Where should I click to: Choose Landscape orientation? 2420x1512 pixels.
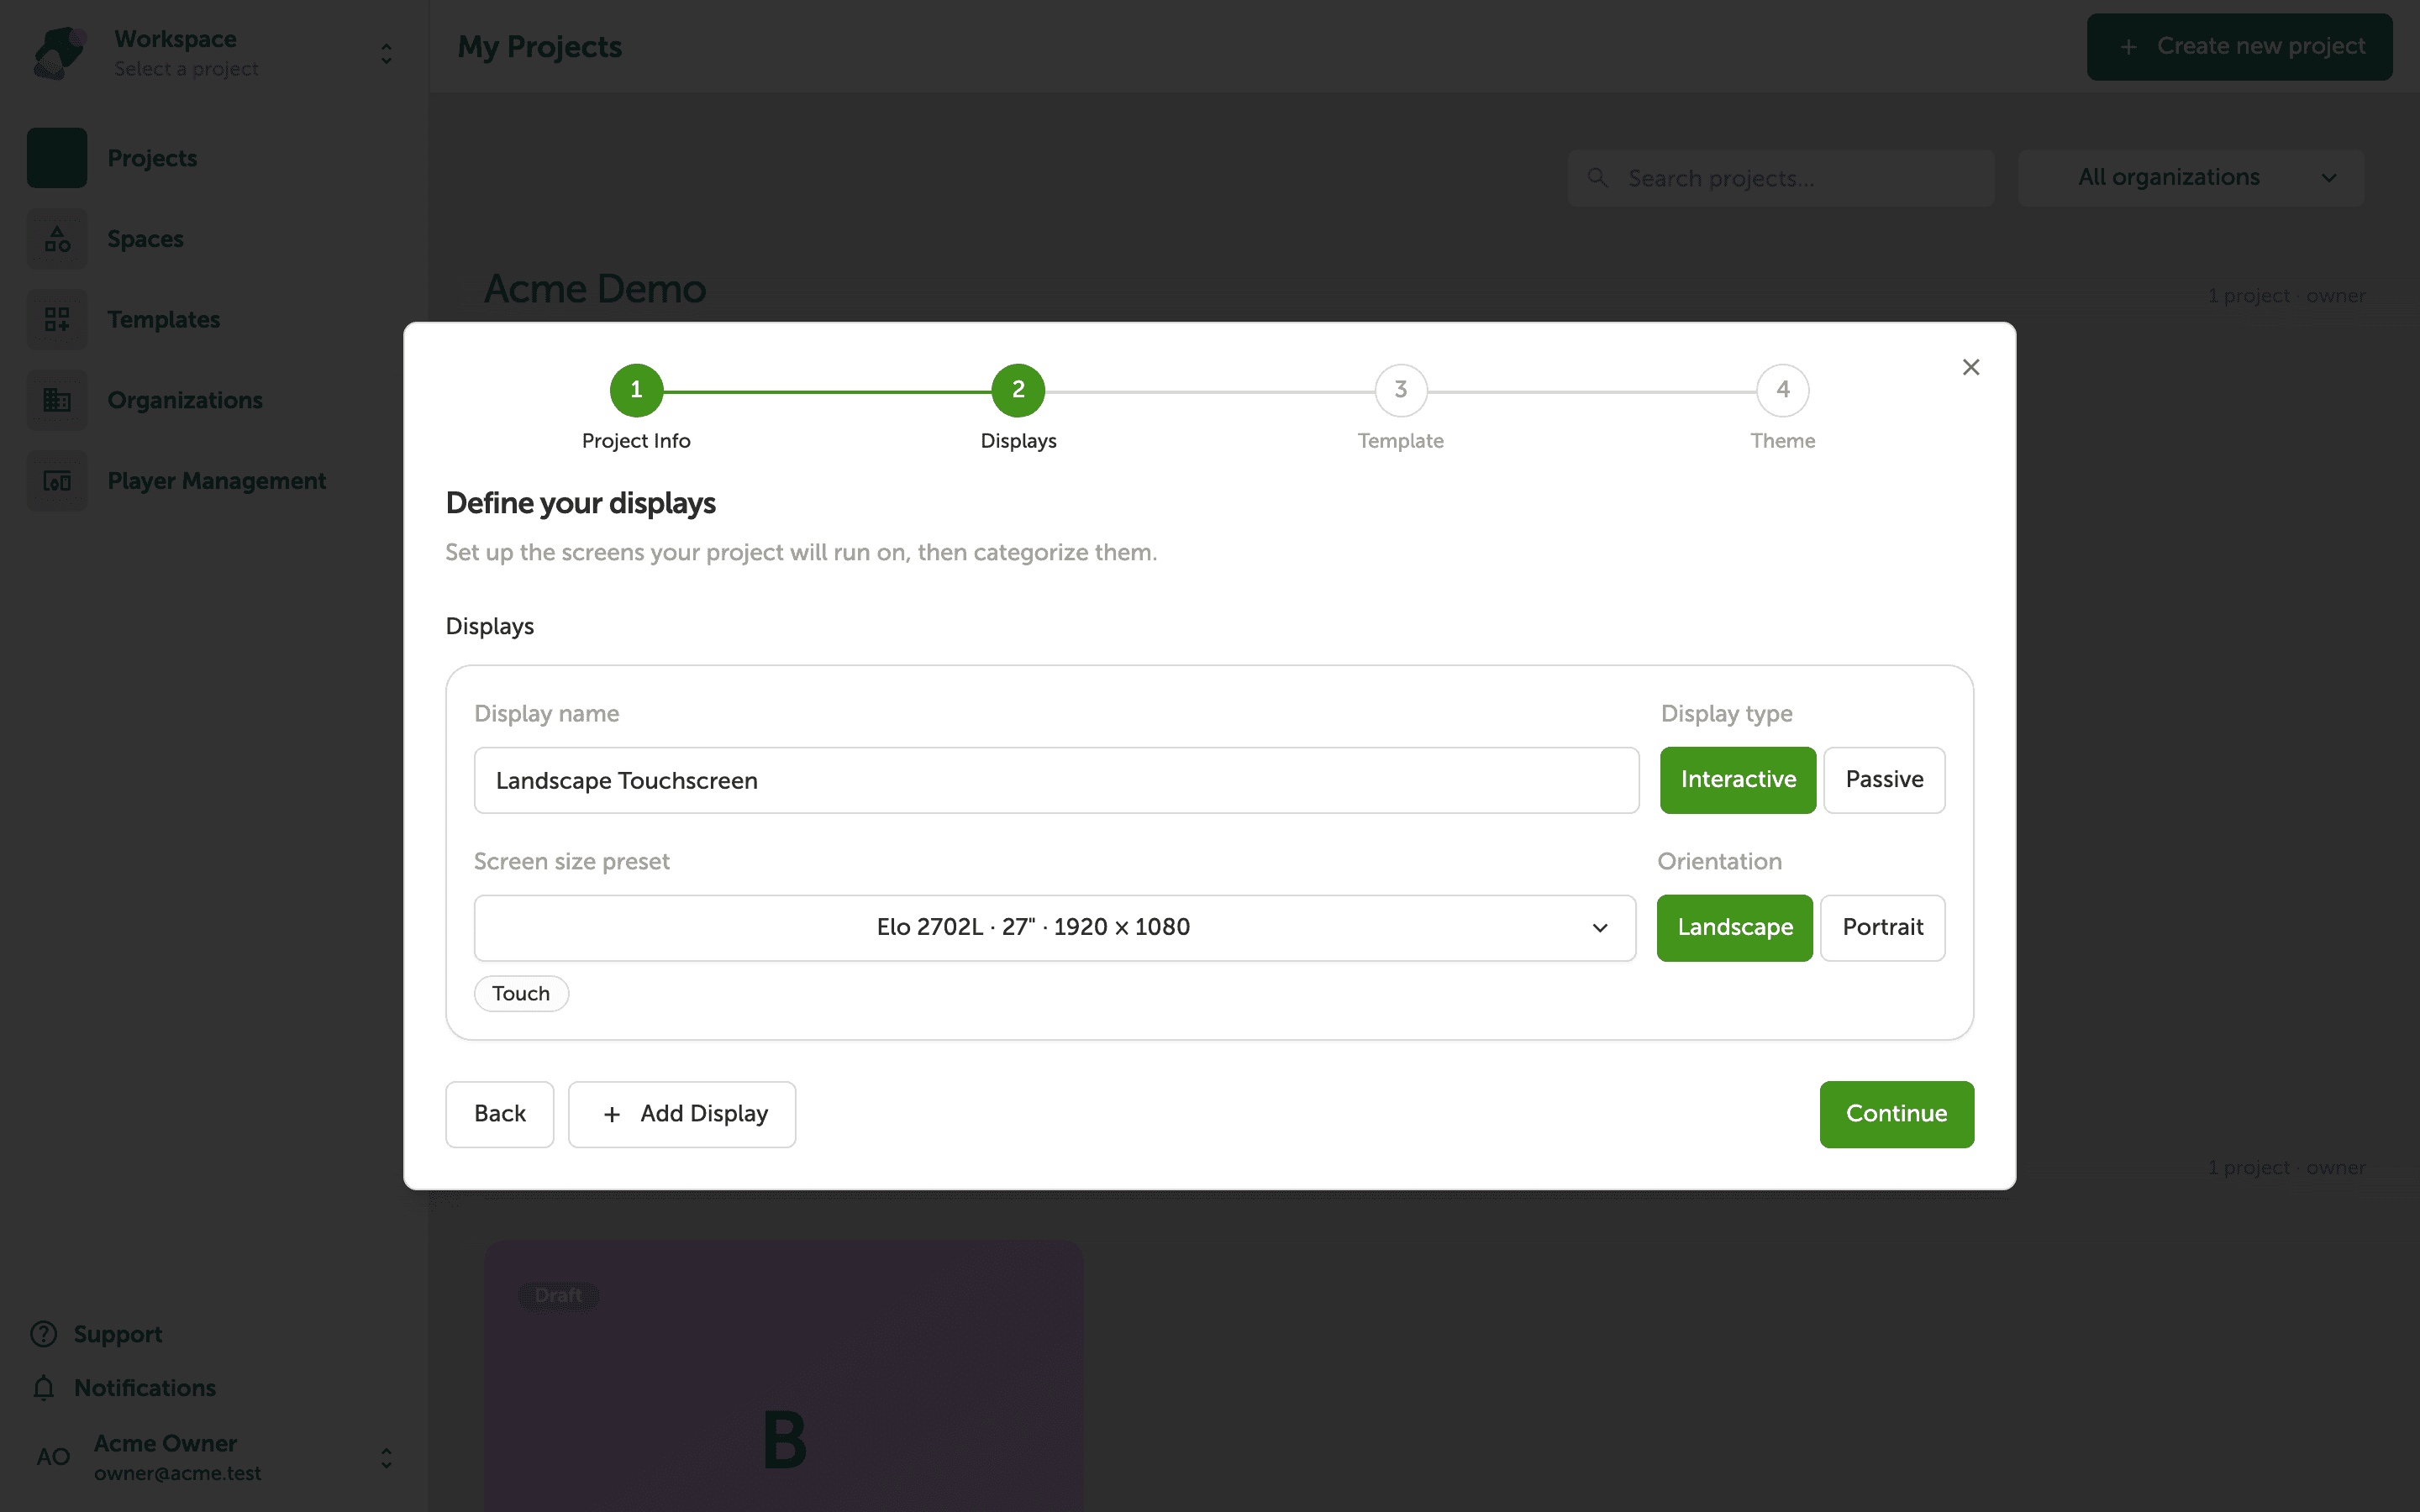click(1734, 927)
